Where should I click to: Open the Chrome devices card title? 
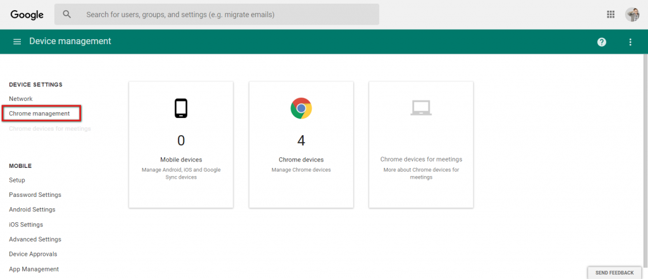(x=301, y=160)
